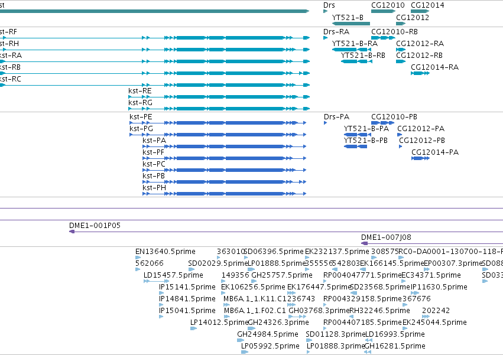Select EST EK232137.5prime

pos(307,258)
